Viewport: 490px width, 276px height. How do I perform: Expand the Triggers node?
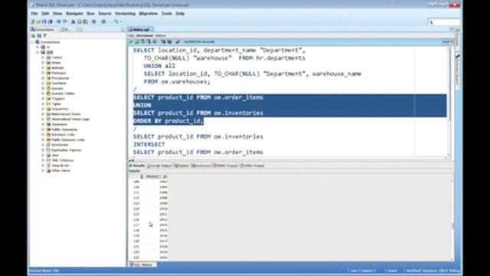(x=43, y=99)
